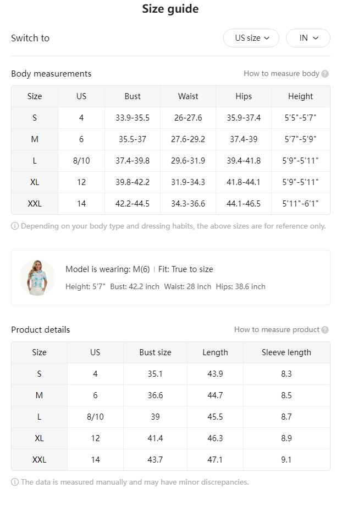Click the info icon before the manual measurement note
Image resolution: width=342 pixels, height=505 pixels.
[15, 482]
